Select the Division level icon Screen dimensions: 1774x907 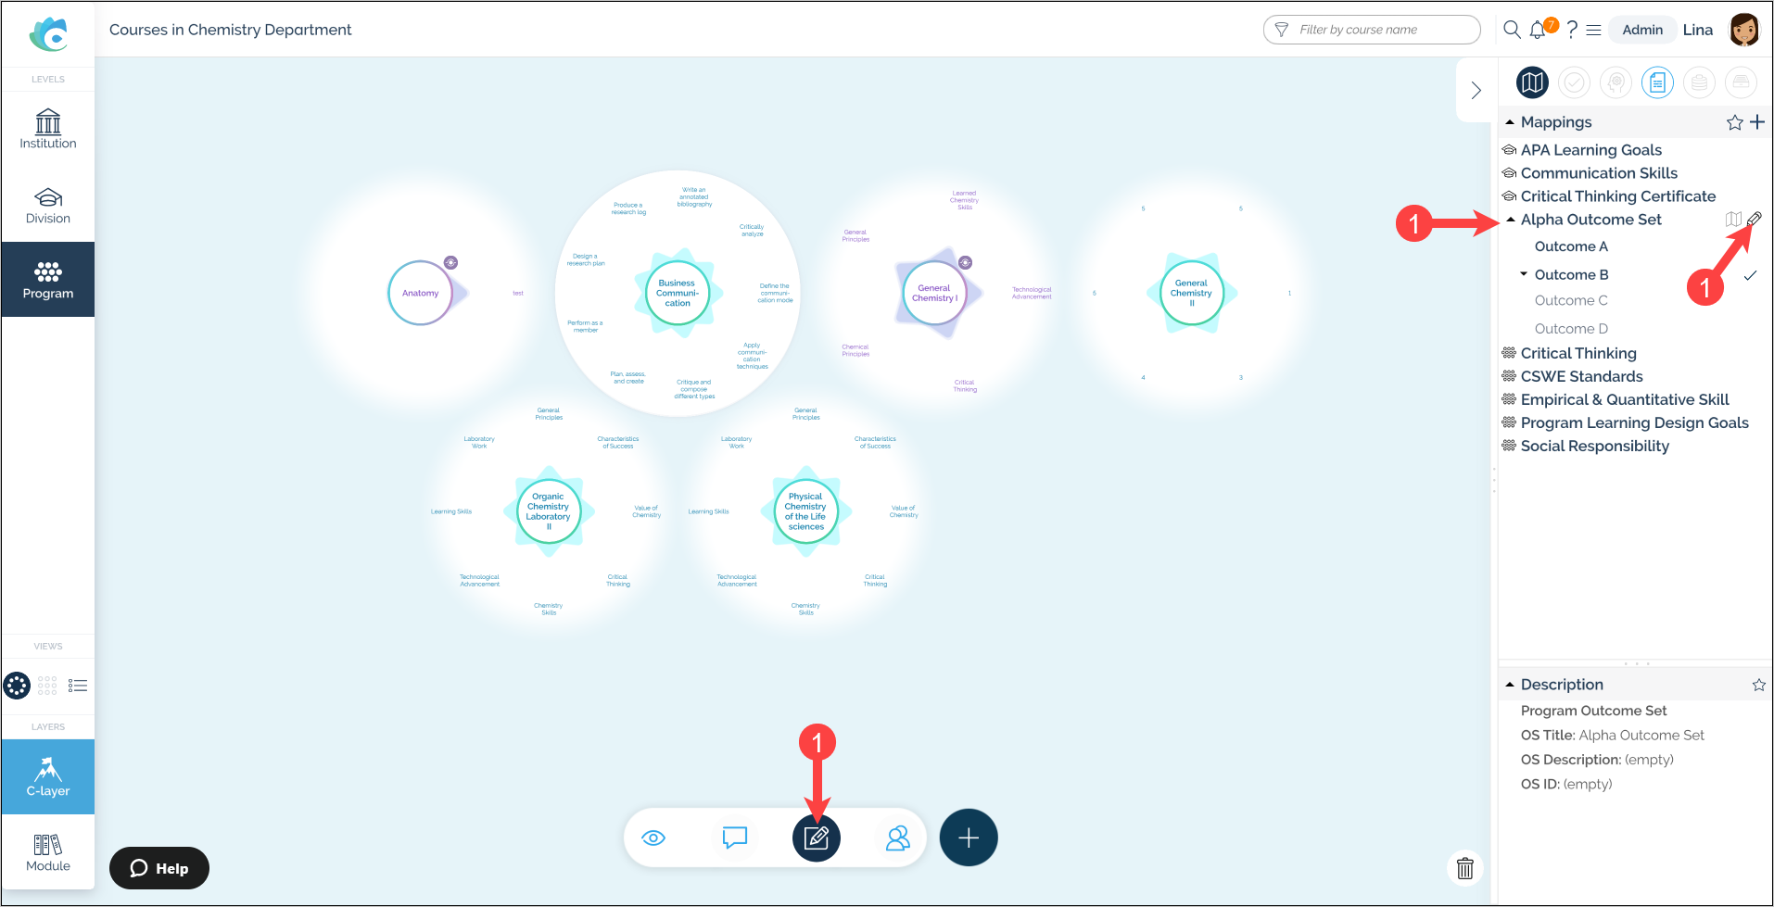pyautogui.click(x=48, y=205)
